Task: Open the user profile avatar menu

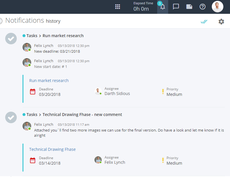Action: [217, 7]
